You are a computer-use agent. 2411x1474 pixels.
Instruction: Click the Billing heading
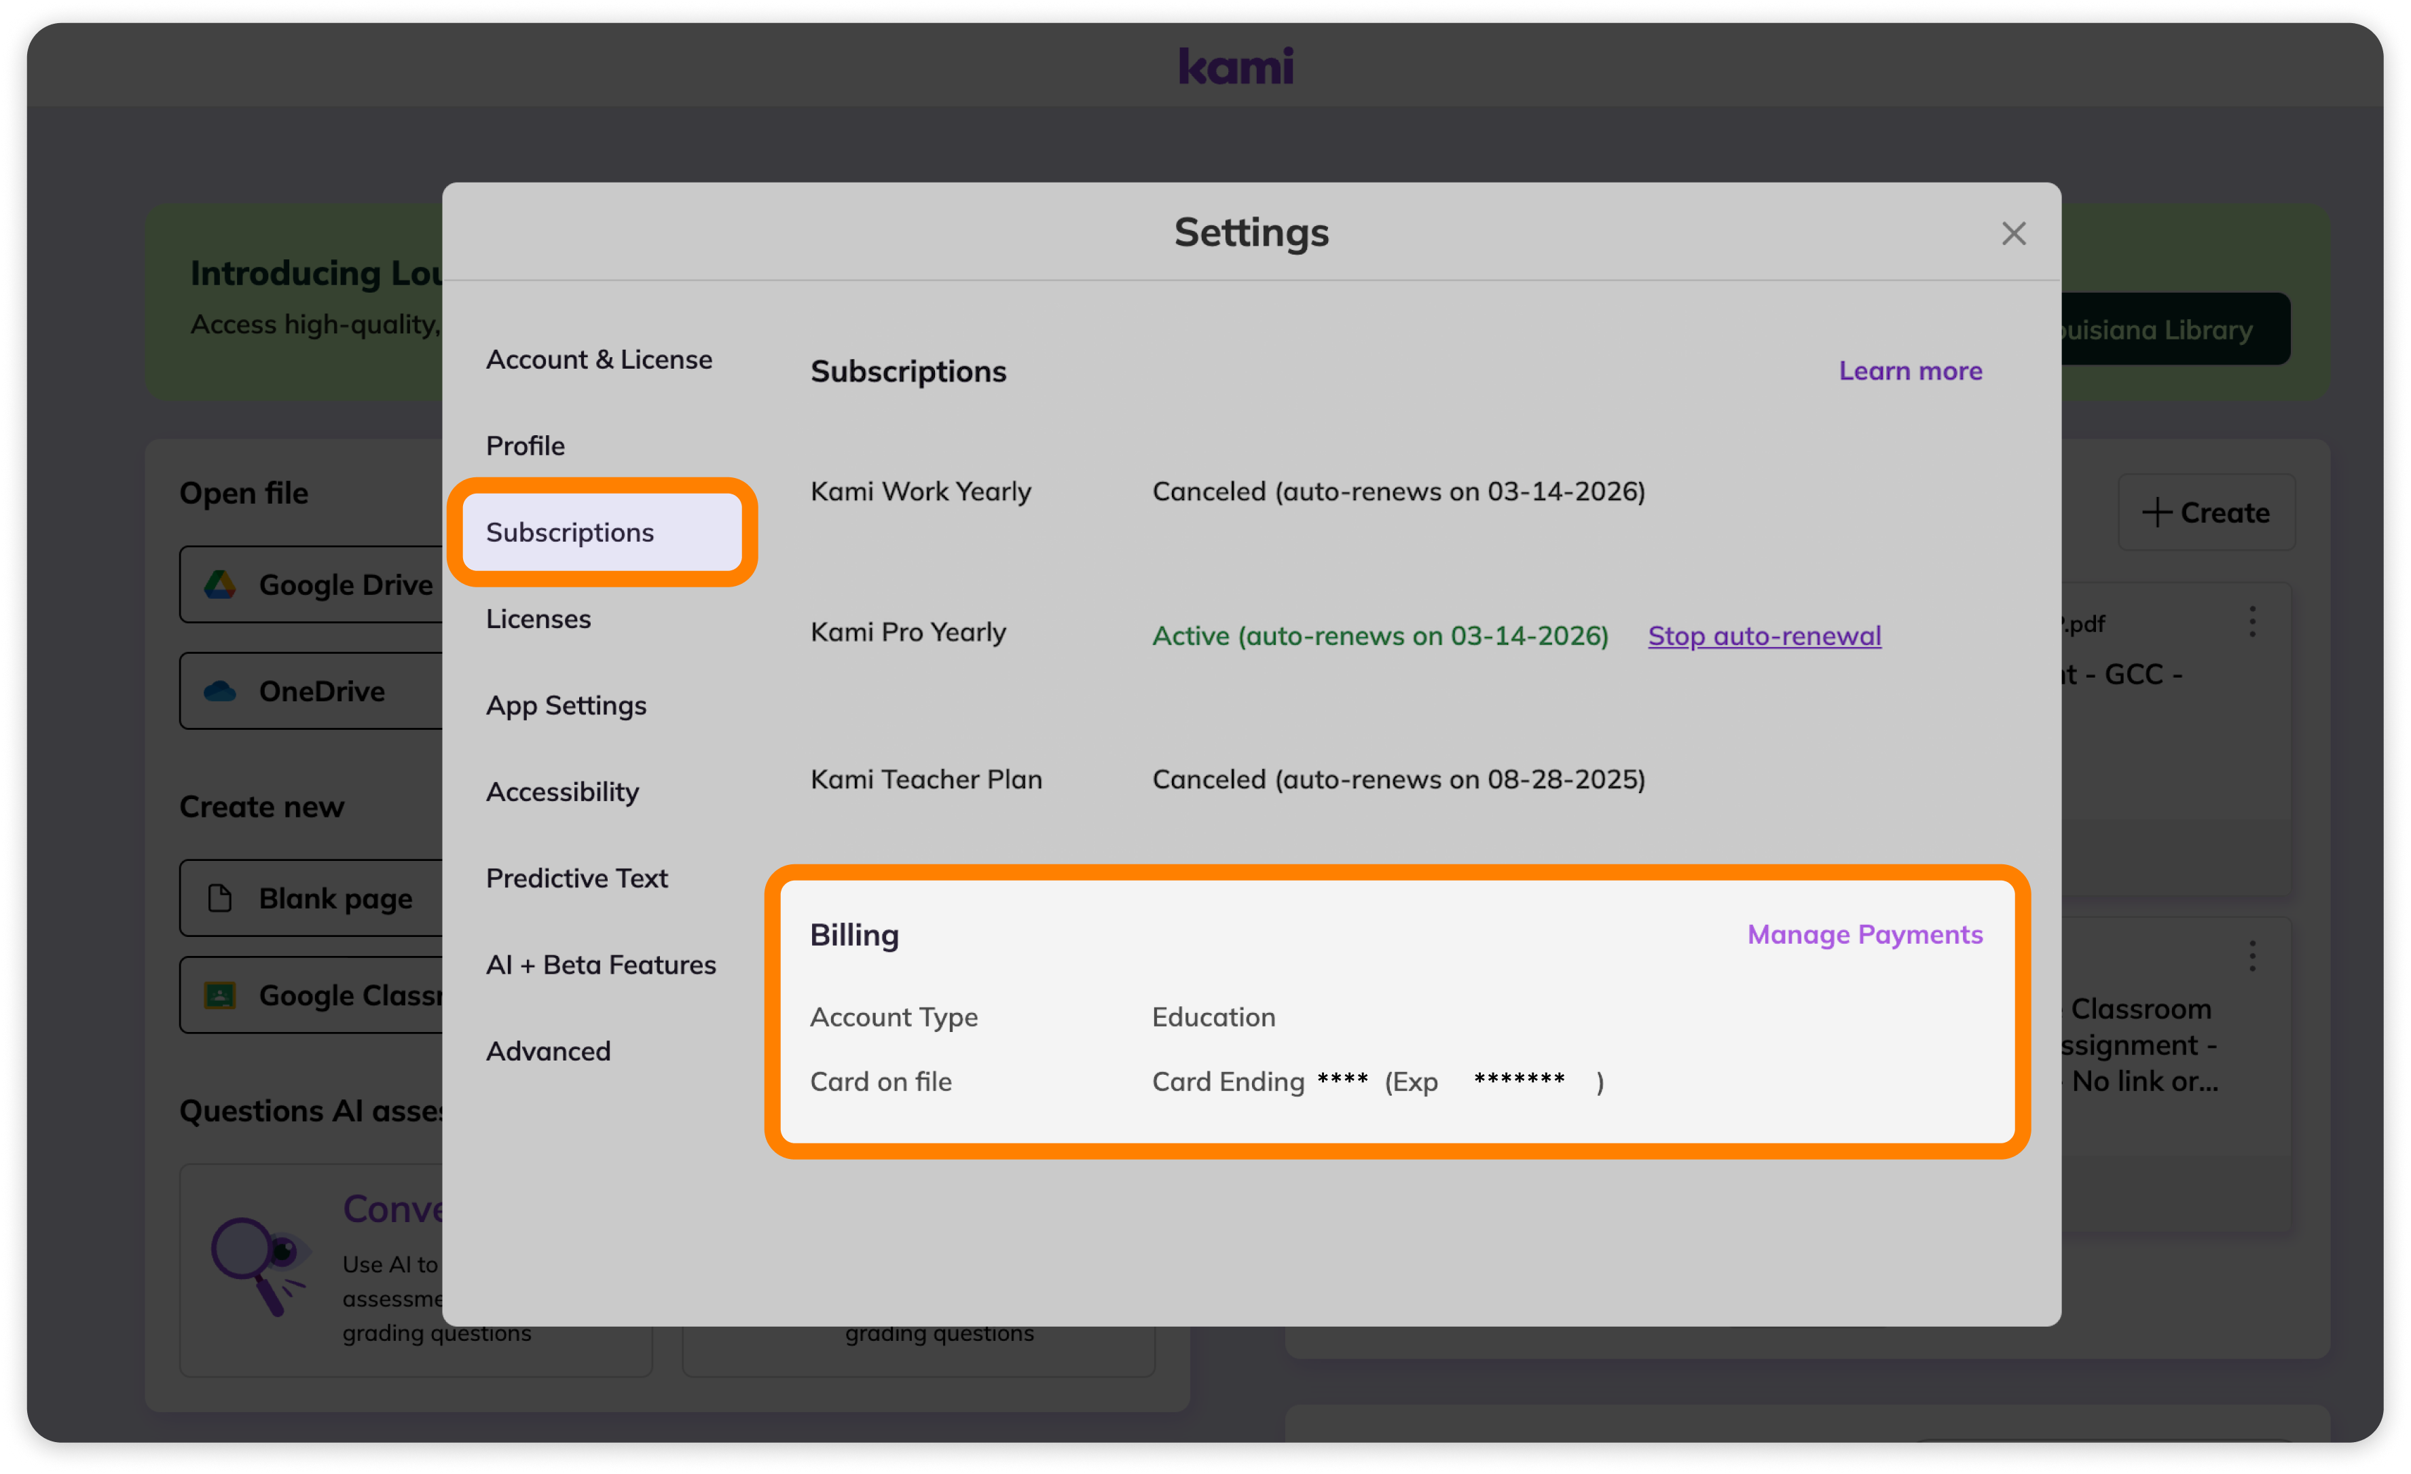(853, 936)
